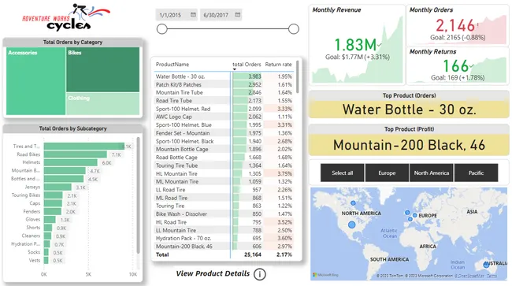Select the Road Tire Tube row
The image size is (512, 286).
point(224,101)
